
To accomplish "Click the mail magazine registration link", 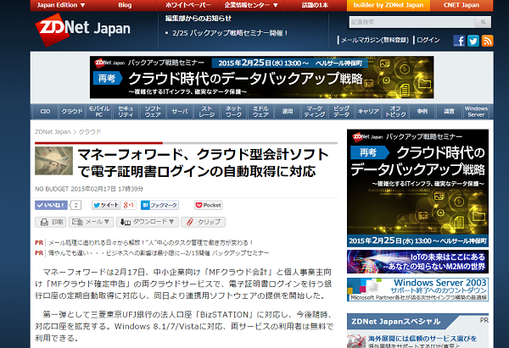I will coord(375,40).
